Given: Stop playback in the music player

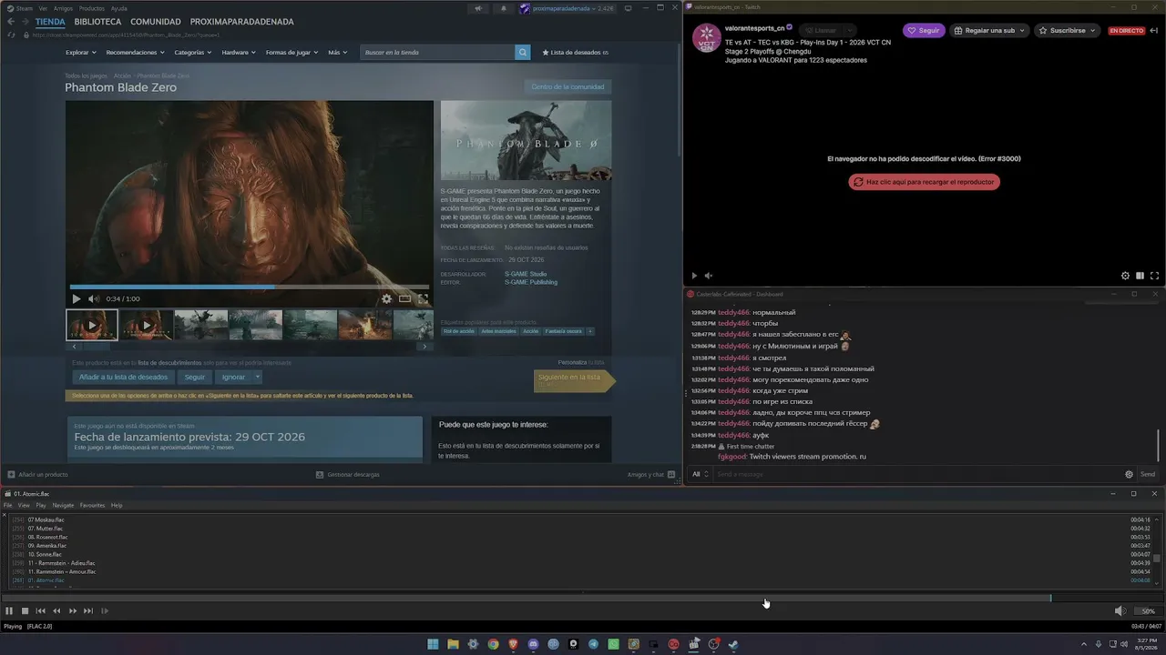Looking at the screenshot, I should (26, 611).
